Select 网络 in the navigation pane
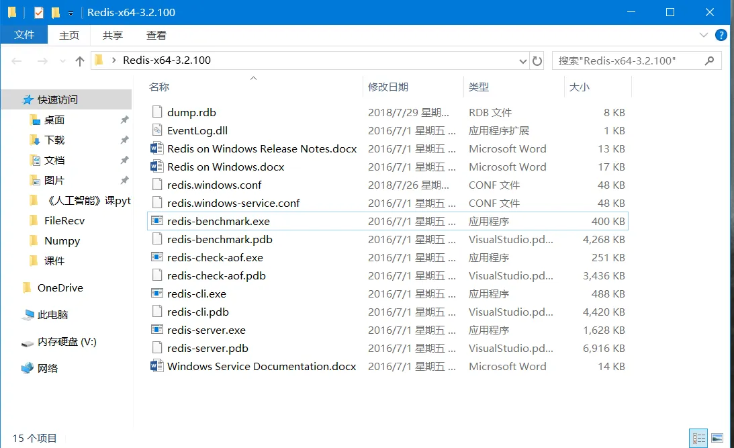The height and width of the screenshot is (448, 734). 47,369
